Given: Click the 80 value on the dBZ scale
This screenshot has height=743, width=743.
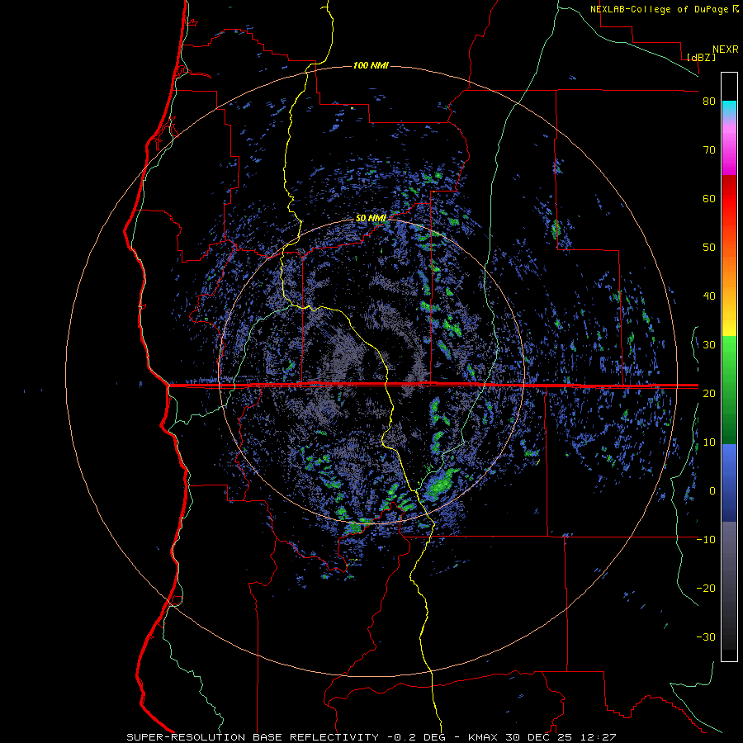Looking at the screenshot, I should (709, 102).
